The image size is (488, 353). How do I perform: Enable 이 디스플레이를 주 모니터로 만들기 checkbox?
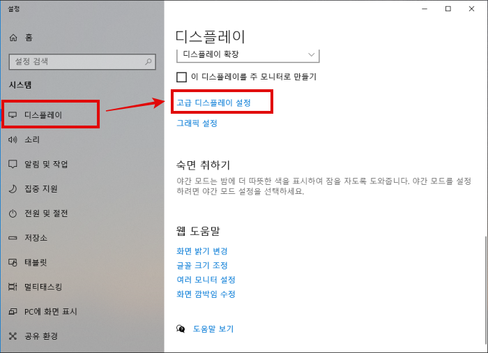[181, 77]
